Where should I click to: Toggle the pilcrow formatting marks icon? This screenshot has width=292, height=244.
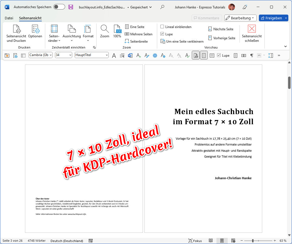252,56
